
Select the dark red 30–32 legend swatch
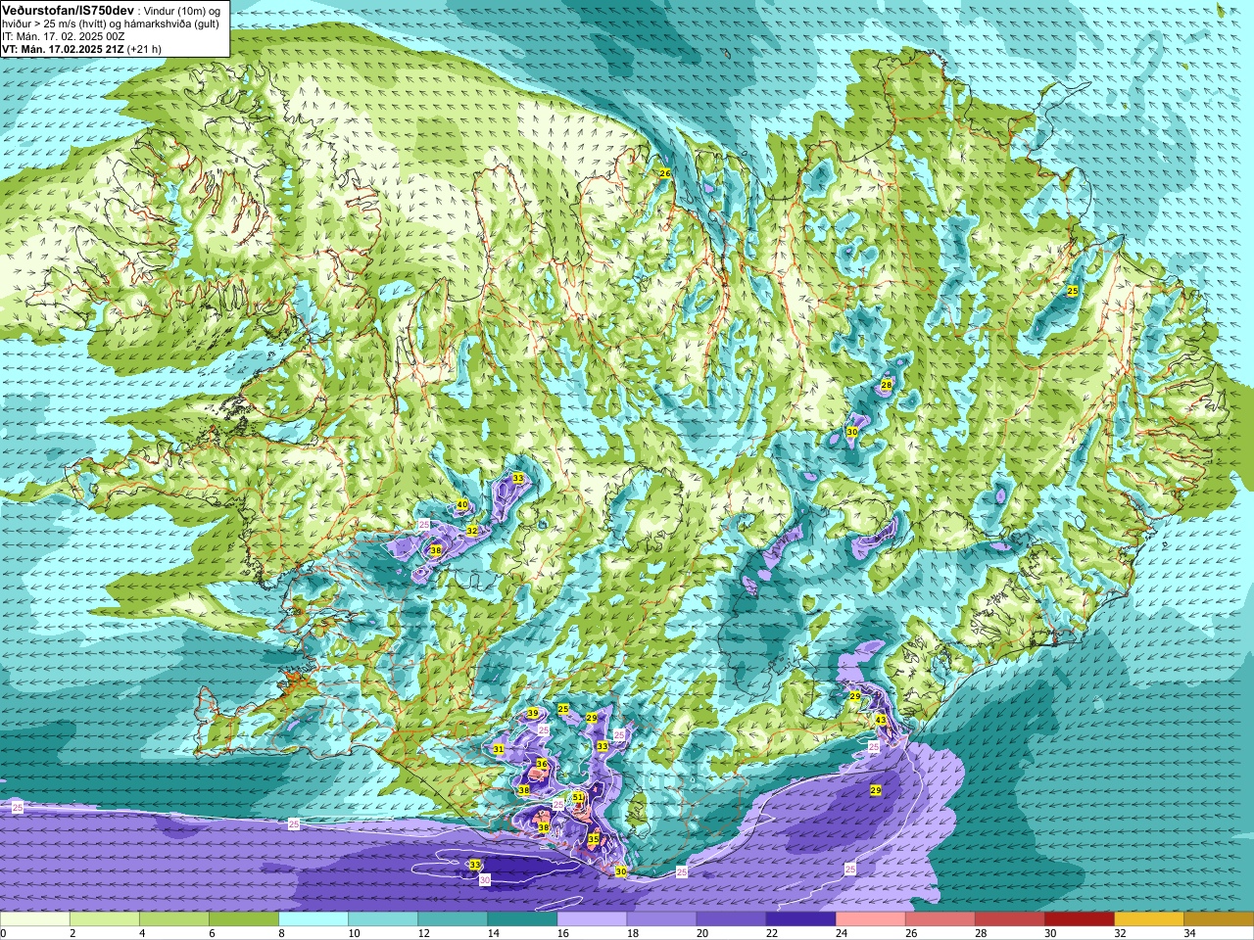click(x=1079, y=919)
